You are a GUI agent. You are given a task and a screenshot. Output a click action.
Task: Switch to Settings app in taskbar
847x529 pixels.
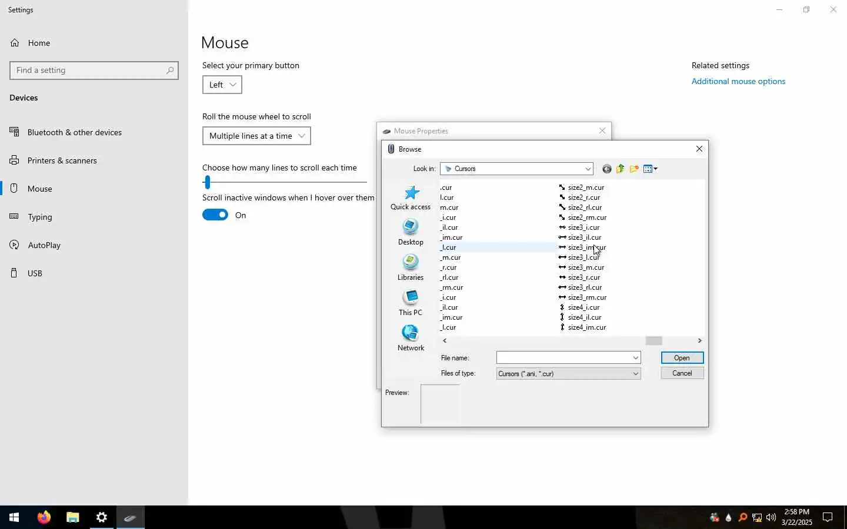tap(102, 517)
